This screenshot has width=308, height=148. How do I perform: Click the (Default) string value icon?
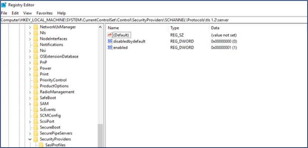(x=110, y=35)
